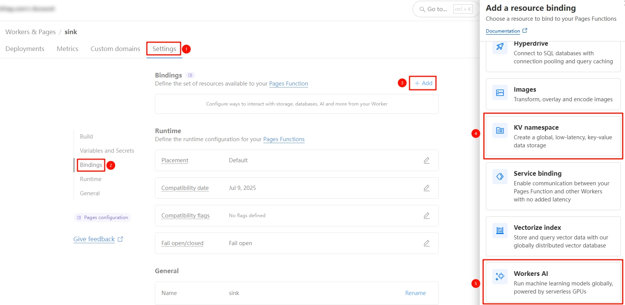Click Rename next to project name
Image resolution: width=625 pixels, height=305 pixels.
coord(415,293)
